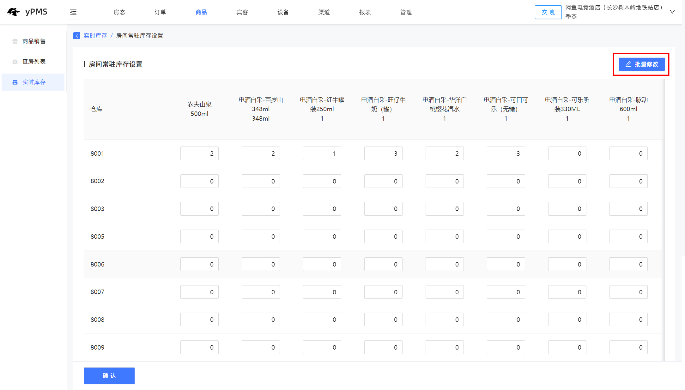Click the 旺仔牛奶 field for room 8002
The width and height of the screenshot is (685, 390).
coord(383,181)
